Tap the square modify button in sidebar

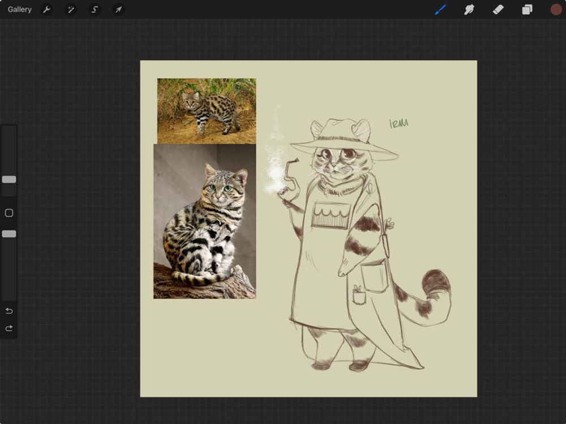tap(9, 213)
